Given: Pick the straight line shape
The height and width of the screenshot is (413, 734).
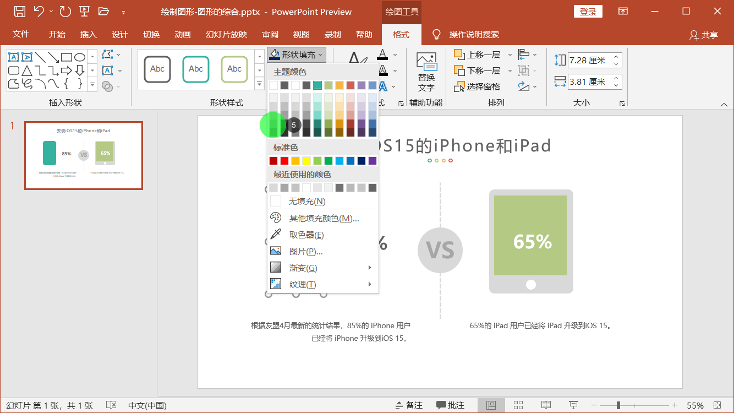Looking at the screenshot, I should [40, 57].
